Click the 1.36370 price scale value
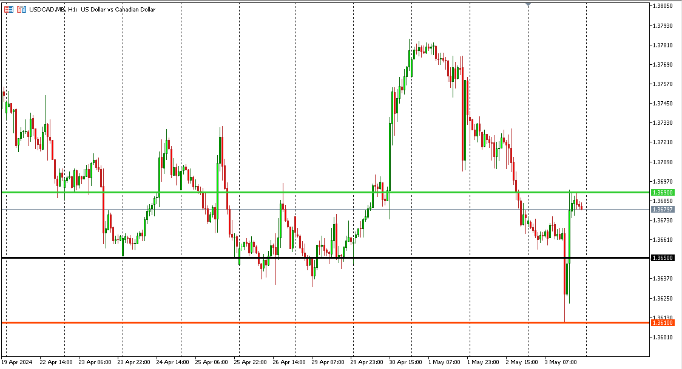 pyautogui.click(x=663, y=278)
